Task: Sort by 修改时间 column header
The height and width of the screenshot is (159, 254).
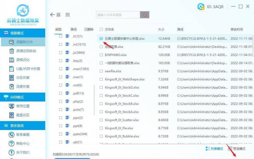Action: 236,29
